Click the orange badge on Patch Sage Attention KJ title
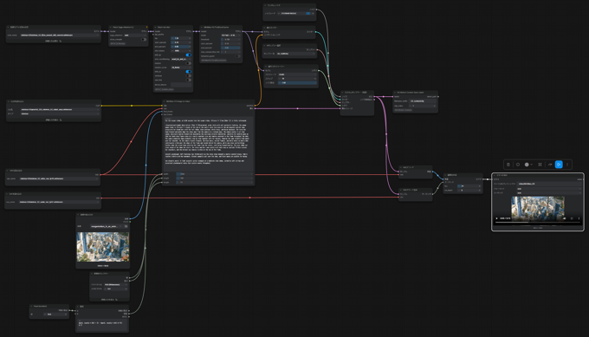The image size is (589, 337). coord(146,27)
